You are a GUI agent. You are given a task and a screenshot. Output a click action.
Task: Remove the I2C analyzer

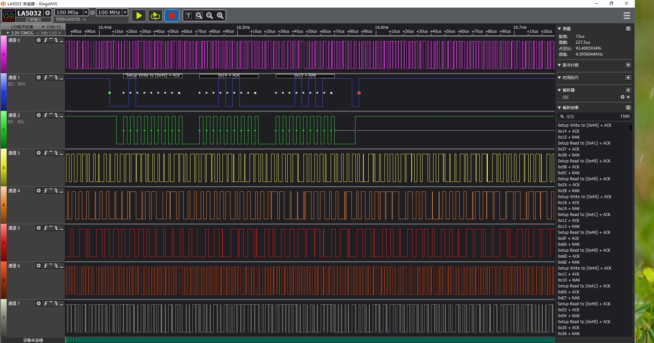click(x=628, y=97)
